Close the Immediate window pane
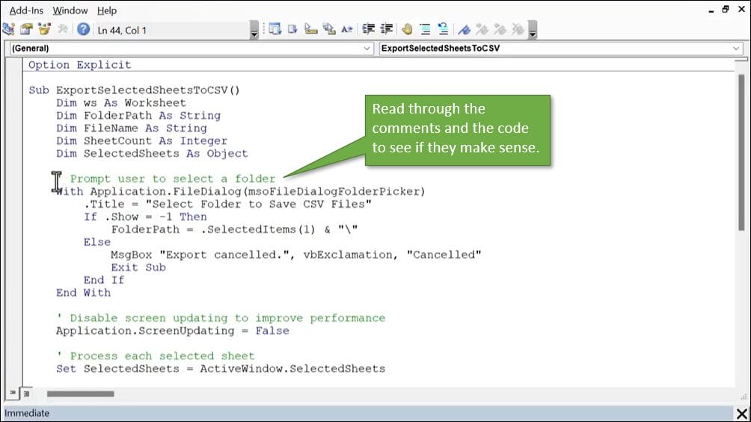751x422 pixels. click(x=741, y=414)
